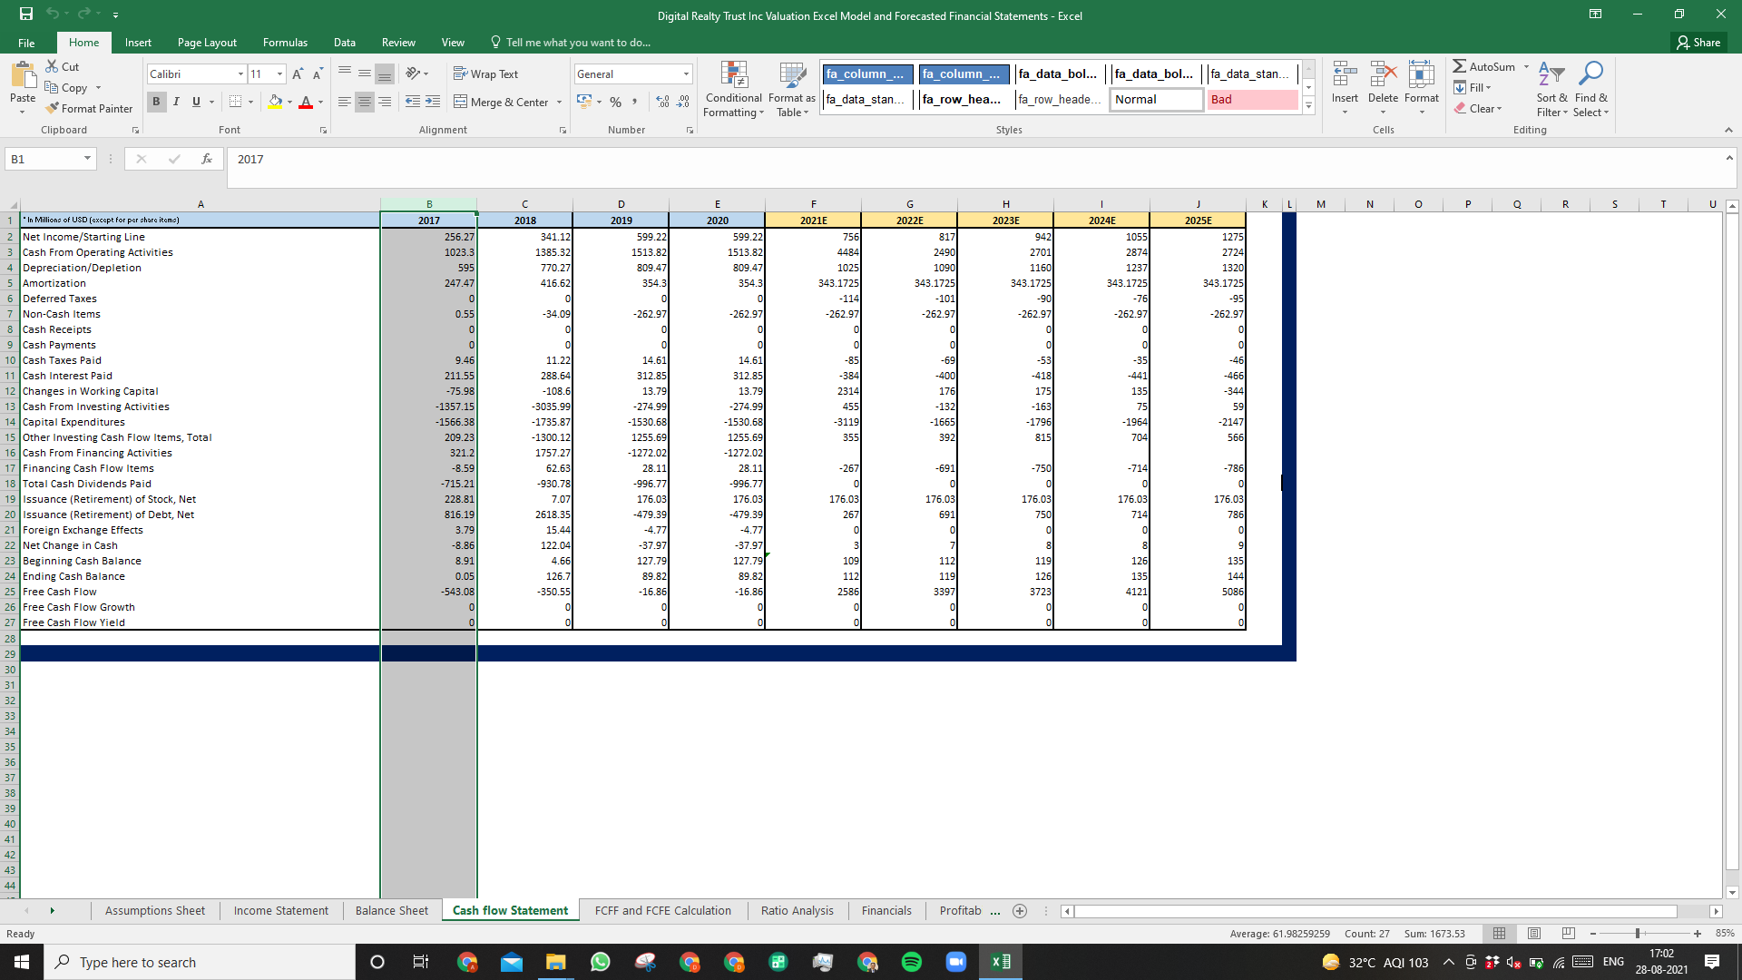The height and width of the screenshot is (980, 1742).
Task: Increase indent of selected cells
Action: point(433,102)
